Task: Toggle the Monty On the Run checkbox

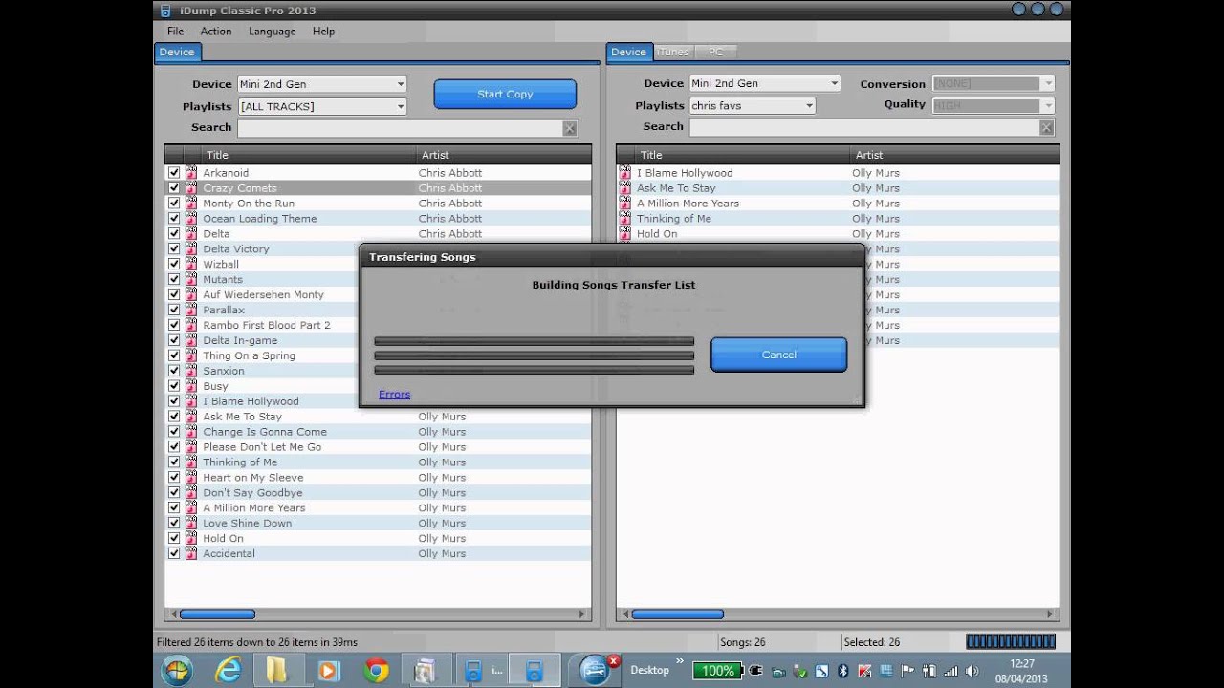Action: click(x=174, y=204)
